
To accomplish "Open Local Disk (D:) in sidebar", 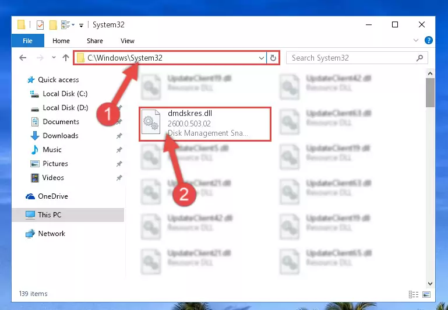I will pyautogui.click(x=65, y=108).
